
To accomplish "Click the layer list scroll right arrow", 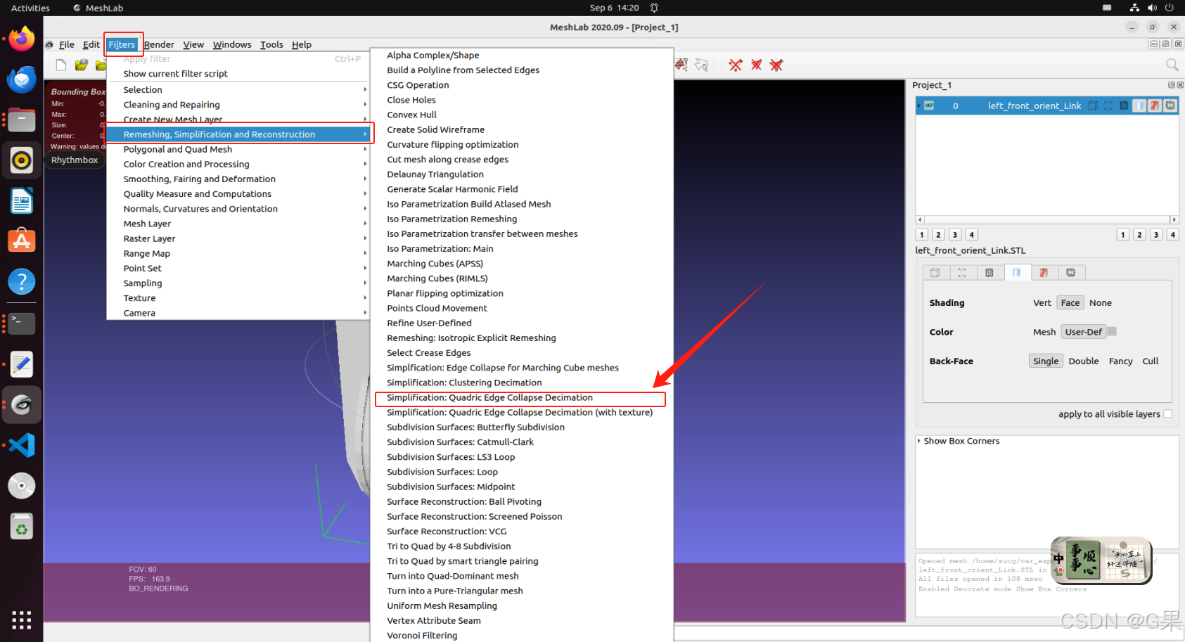I will click(1174, 219).
